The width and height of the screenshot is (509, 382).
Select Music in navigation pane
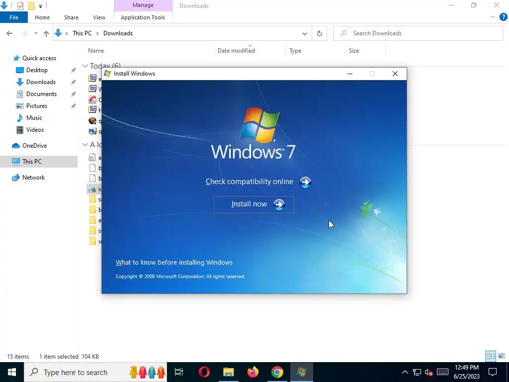tap(34, 118)
